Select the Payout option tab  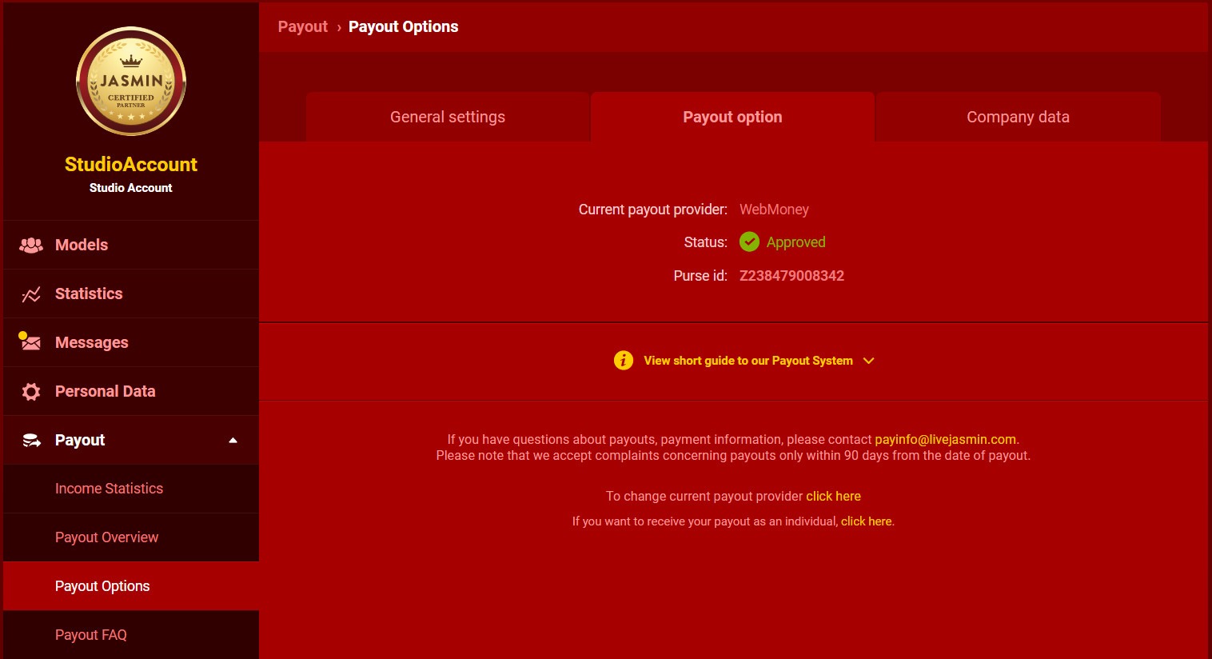[732, 117]
